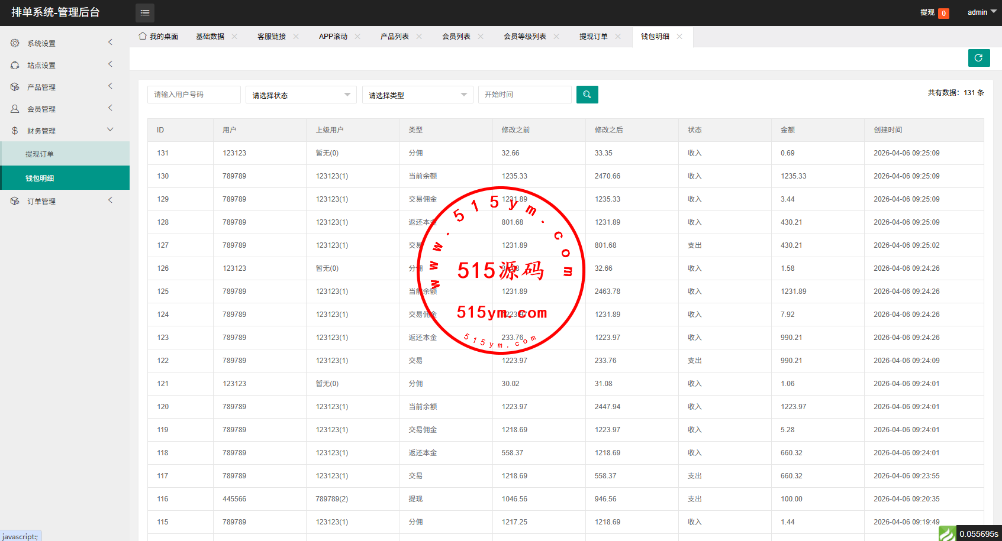Image resolution: width=1002 pixels, height=541 pixels.
Task: Click the 产品管理 cube icon
Action: click(15, 87)
